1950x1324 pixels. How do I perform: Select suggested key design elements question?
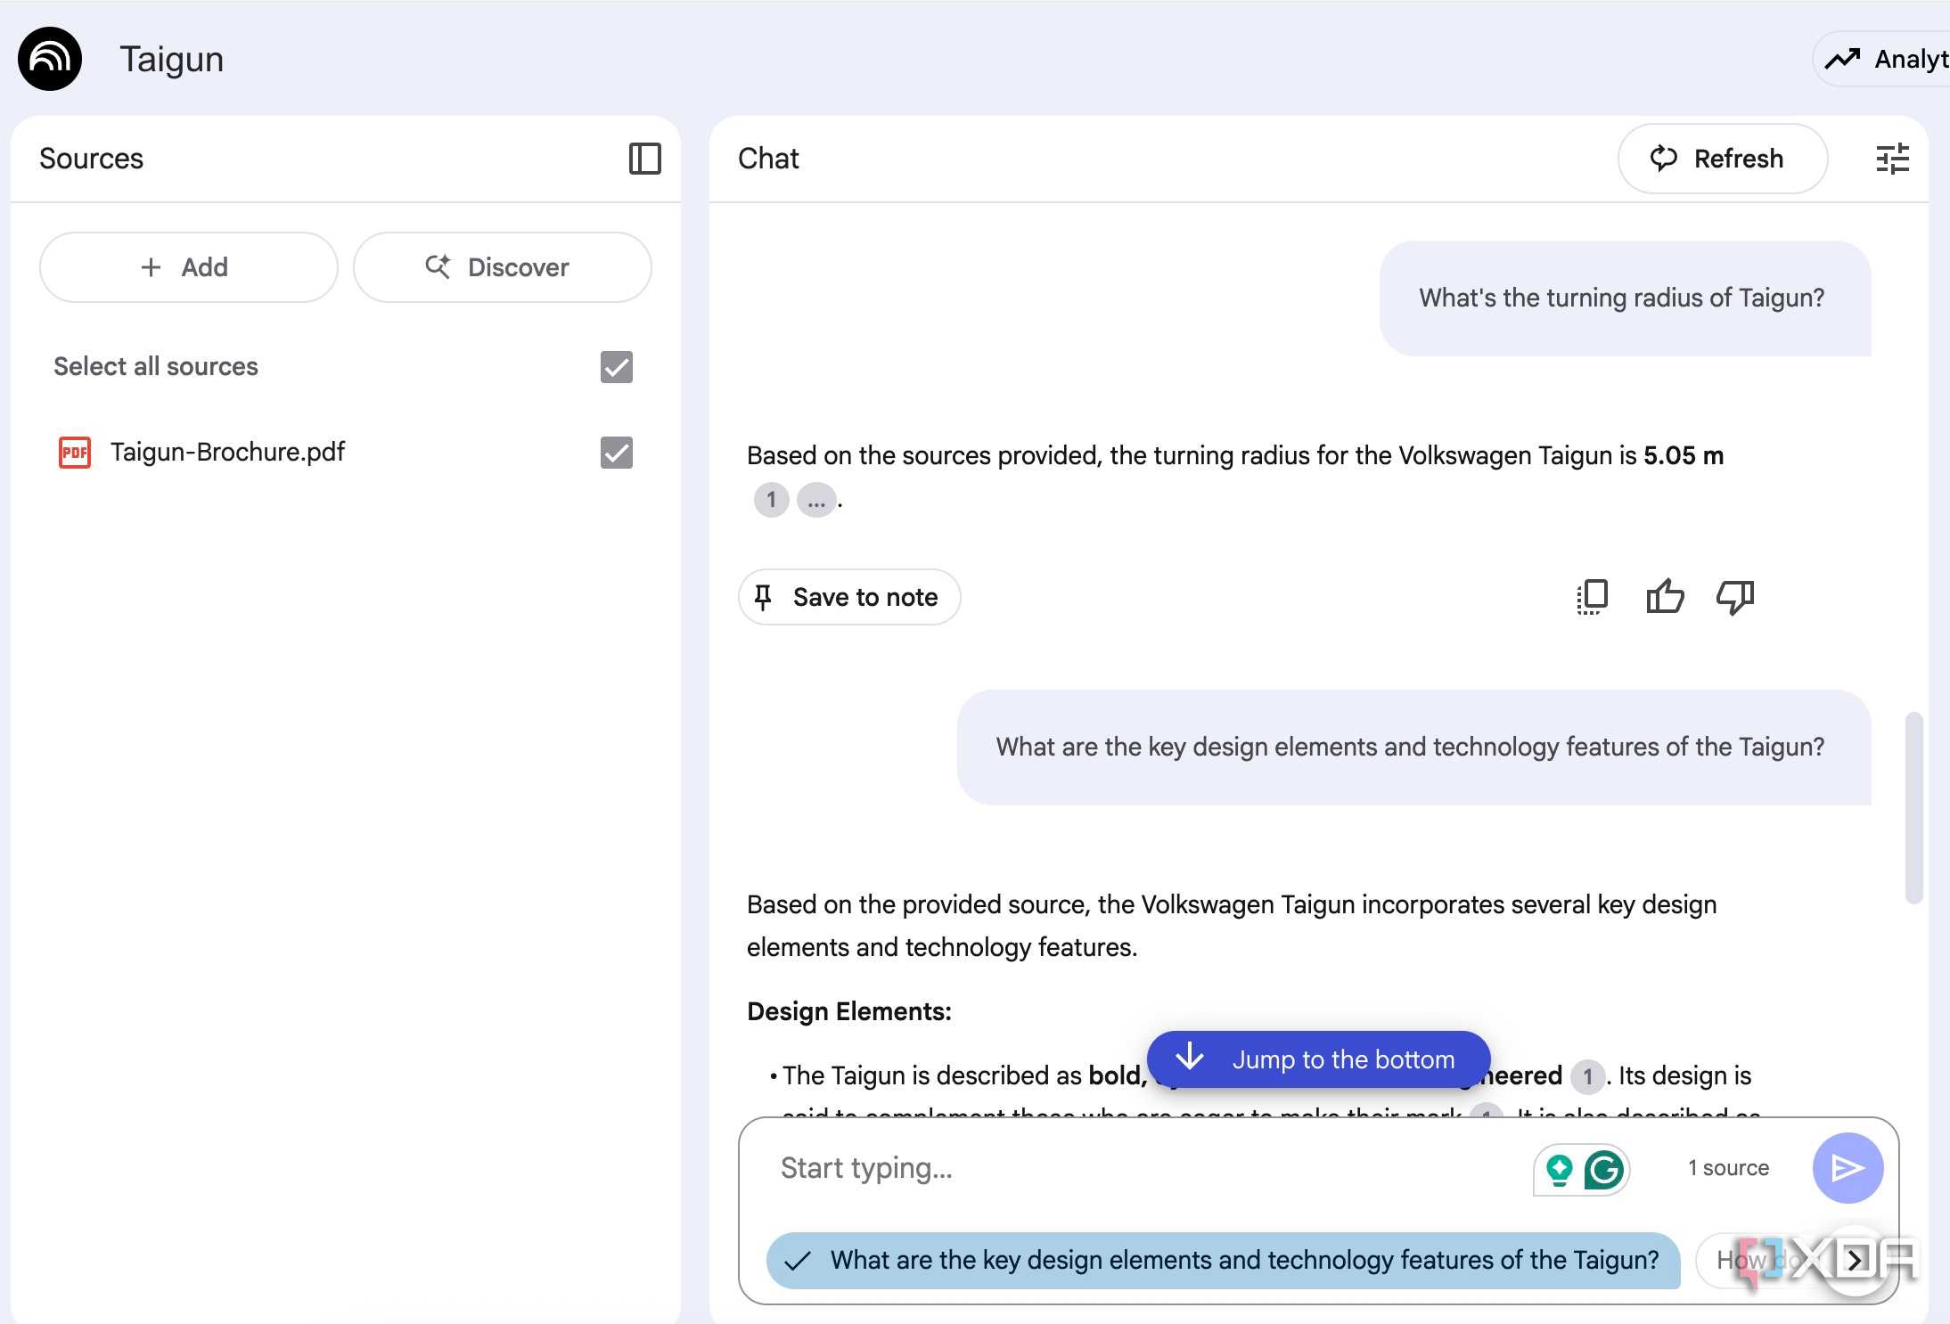click(x=1224, y=1260)
